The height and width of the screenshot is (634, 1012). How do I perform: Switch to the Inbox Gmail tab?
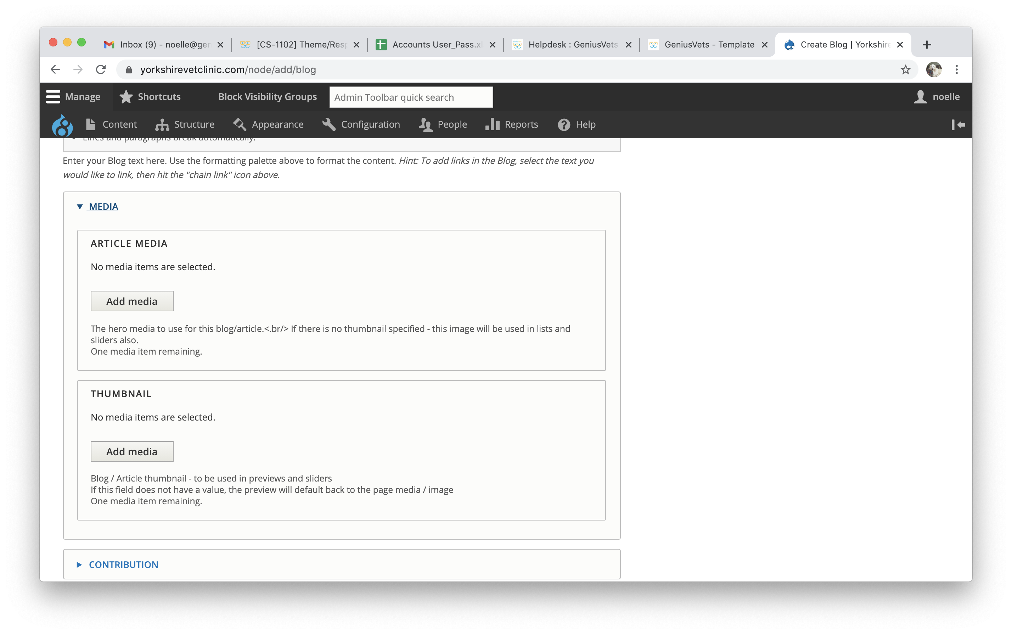[x=165, y=45]
